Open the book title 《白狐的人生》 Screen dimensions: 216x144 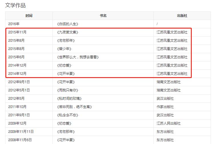coord(67,24)
